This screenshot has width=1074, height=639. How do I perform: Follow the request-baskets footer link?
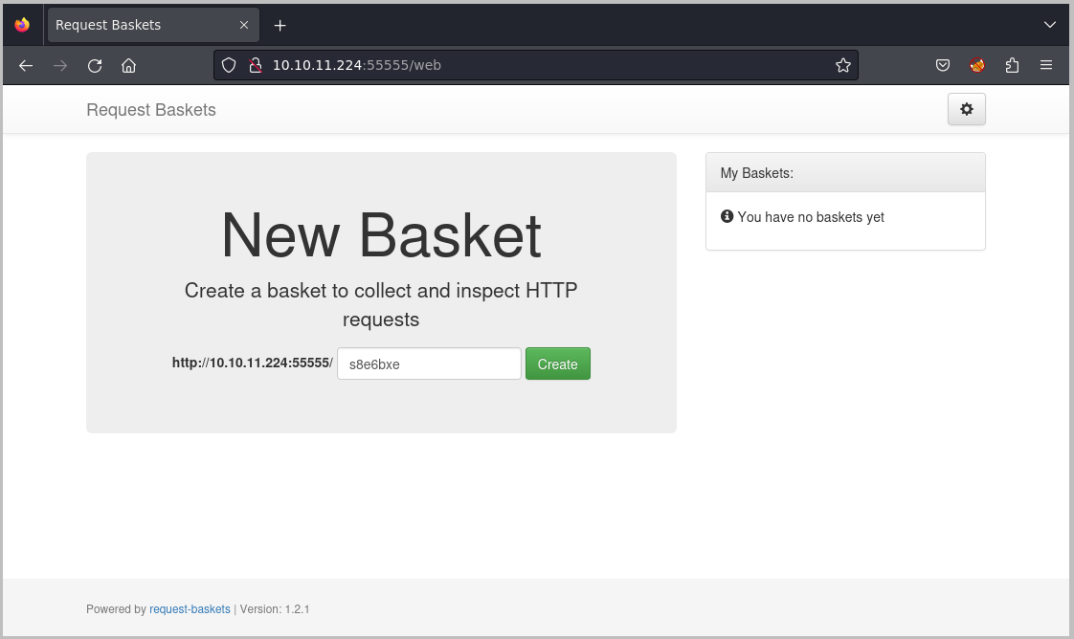[190, 608]
